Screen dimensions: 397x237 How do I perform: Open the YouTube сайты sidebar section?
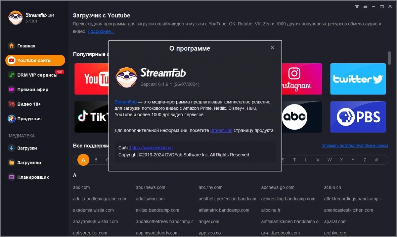pyautogui.click(x=35, y=60)
